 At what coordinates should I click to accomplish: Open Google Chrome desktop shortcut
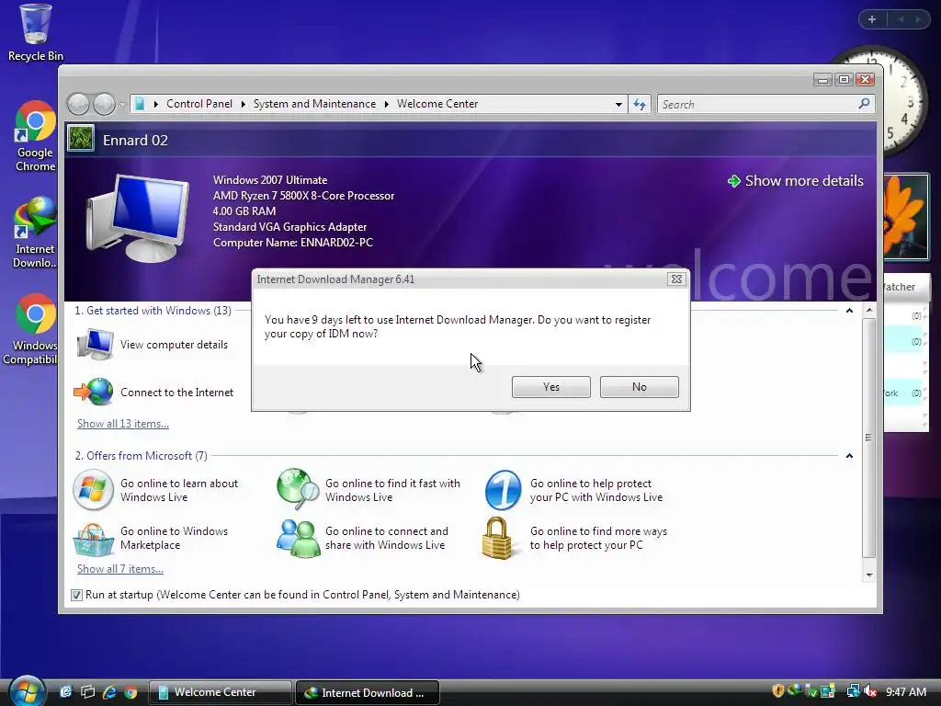tap(36, 136)
